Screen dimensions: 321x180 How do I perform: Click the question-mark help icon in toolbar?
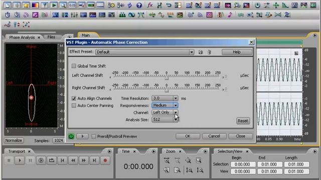pyautogui.click(x=139, y=5)
